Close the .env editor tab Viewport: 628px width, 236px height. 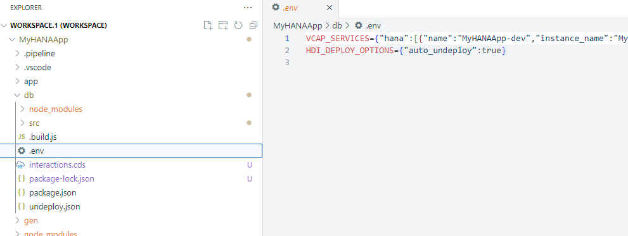click(x=330, y=8)
